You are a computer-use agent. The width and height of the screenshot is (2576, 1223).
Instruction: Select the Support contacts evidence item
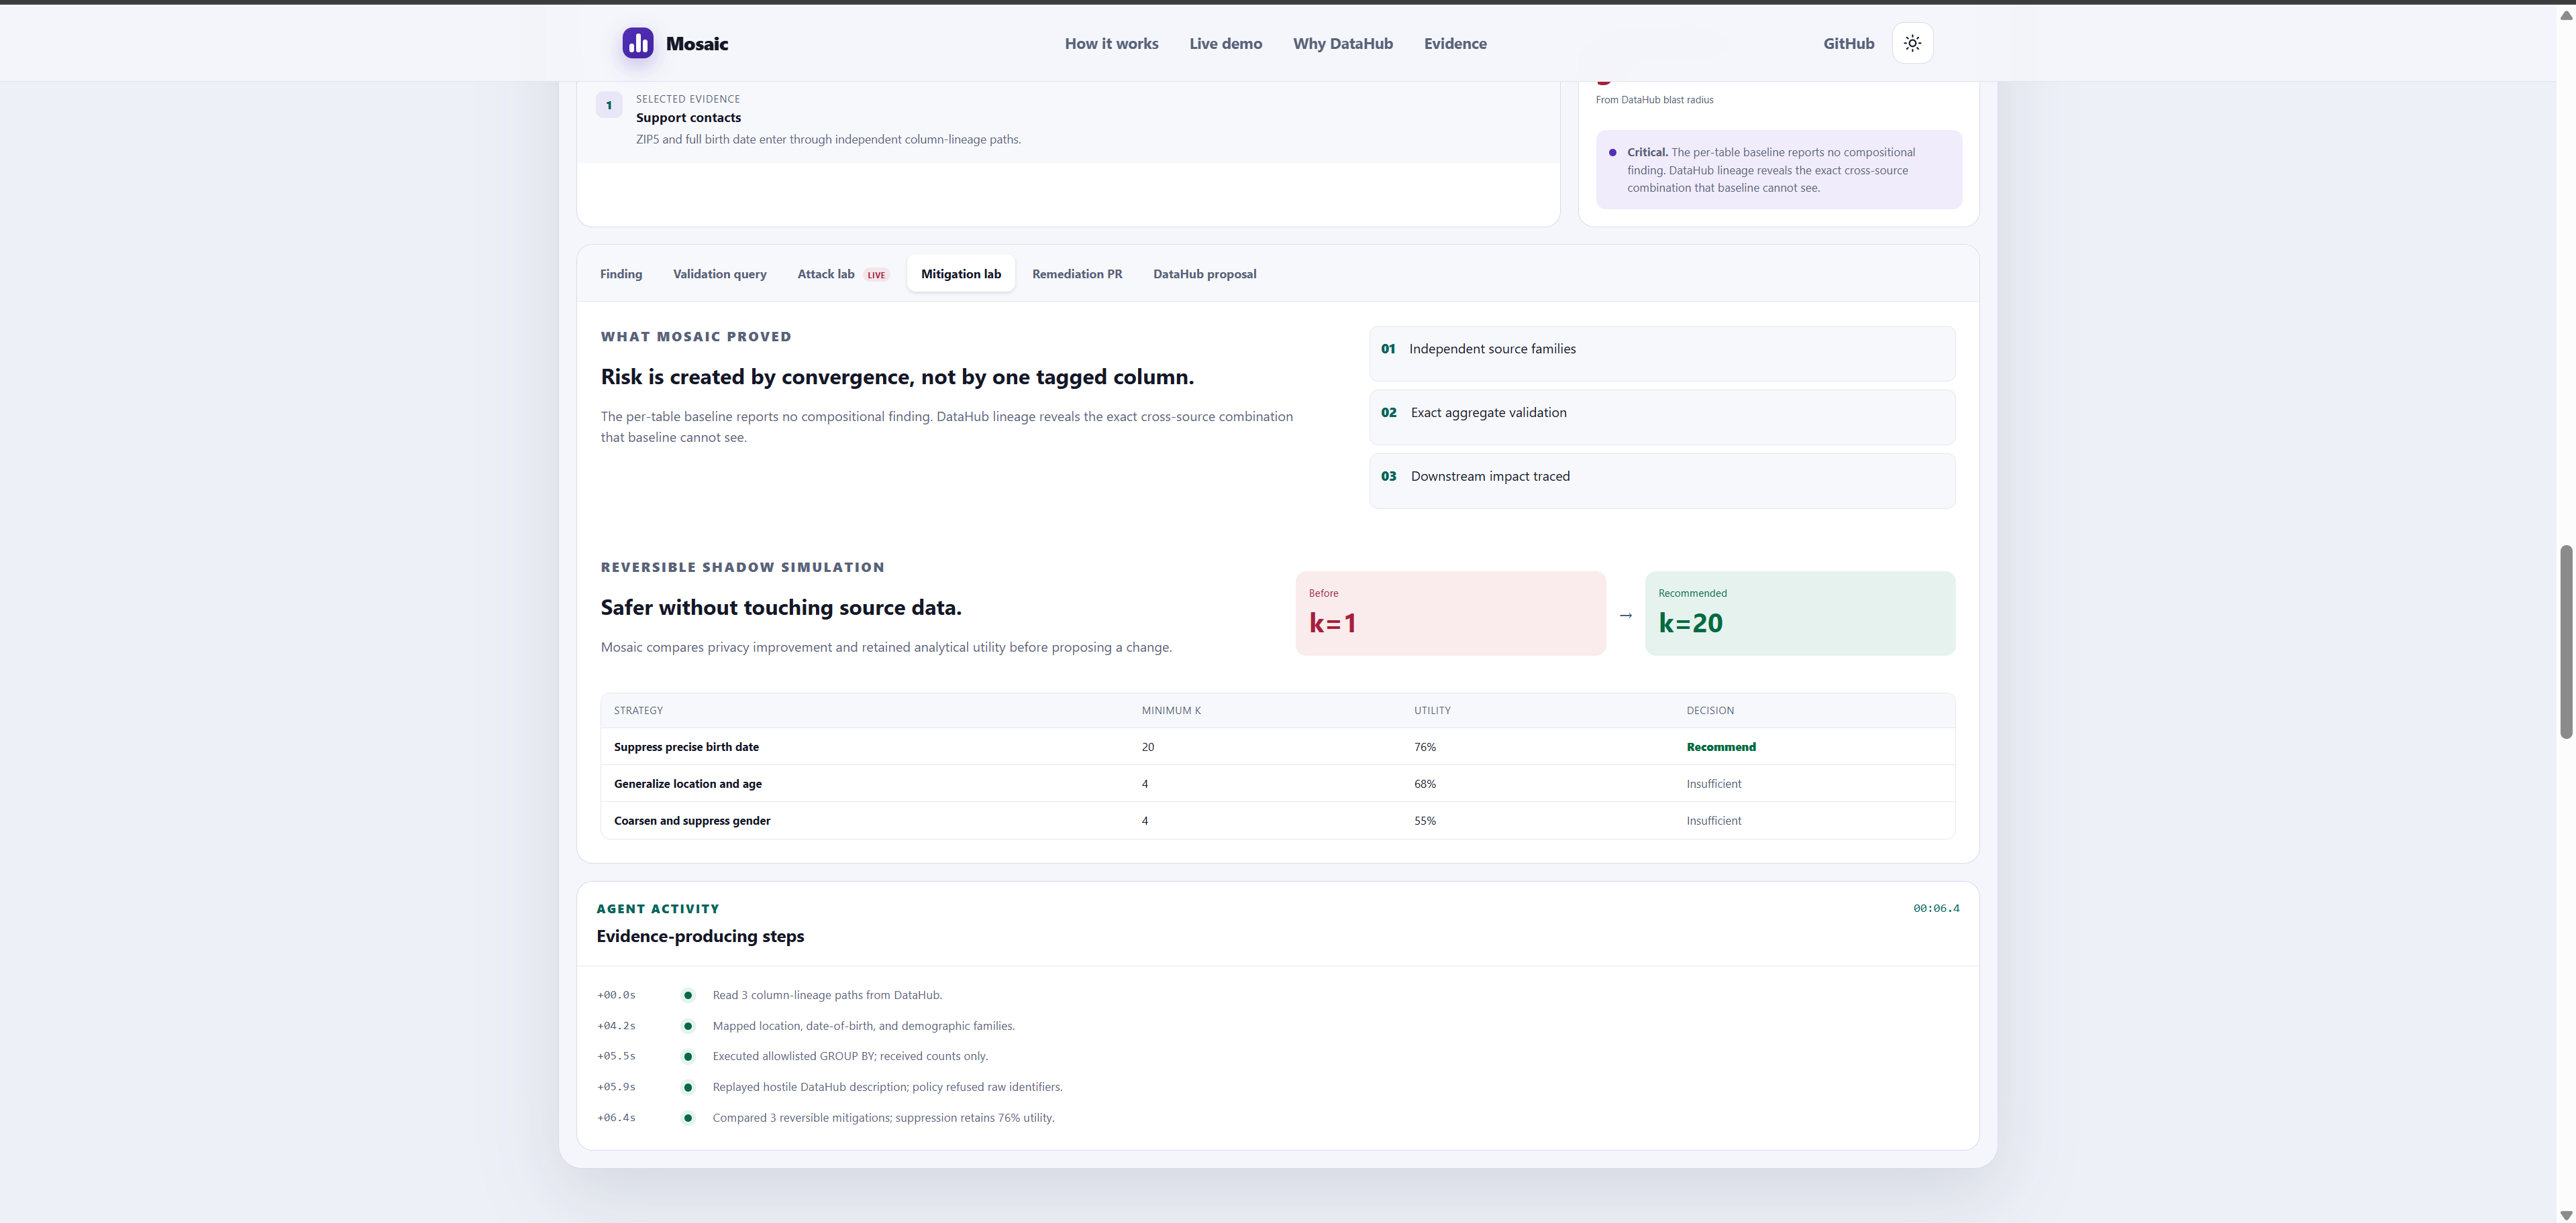coord(1068,118)
